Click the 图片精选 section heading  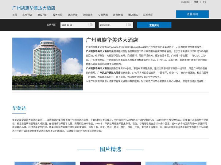pyautogui.click(x=110, y=149)
